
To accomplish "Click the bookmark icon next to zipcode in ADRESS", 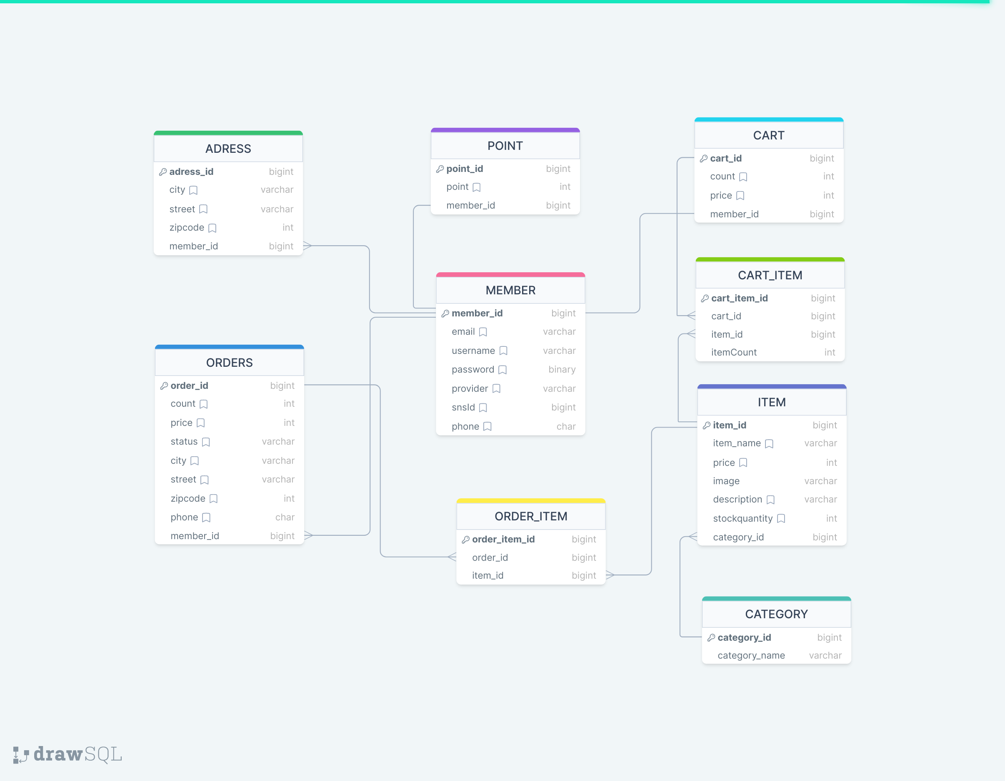I will pyautogui.click(x=212, y=228).
